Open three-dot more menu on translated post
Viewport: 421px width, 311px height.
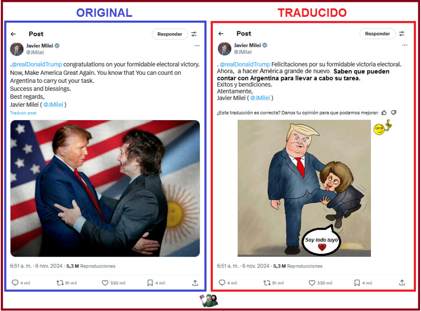click(x=405, y=45)
